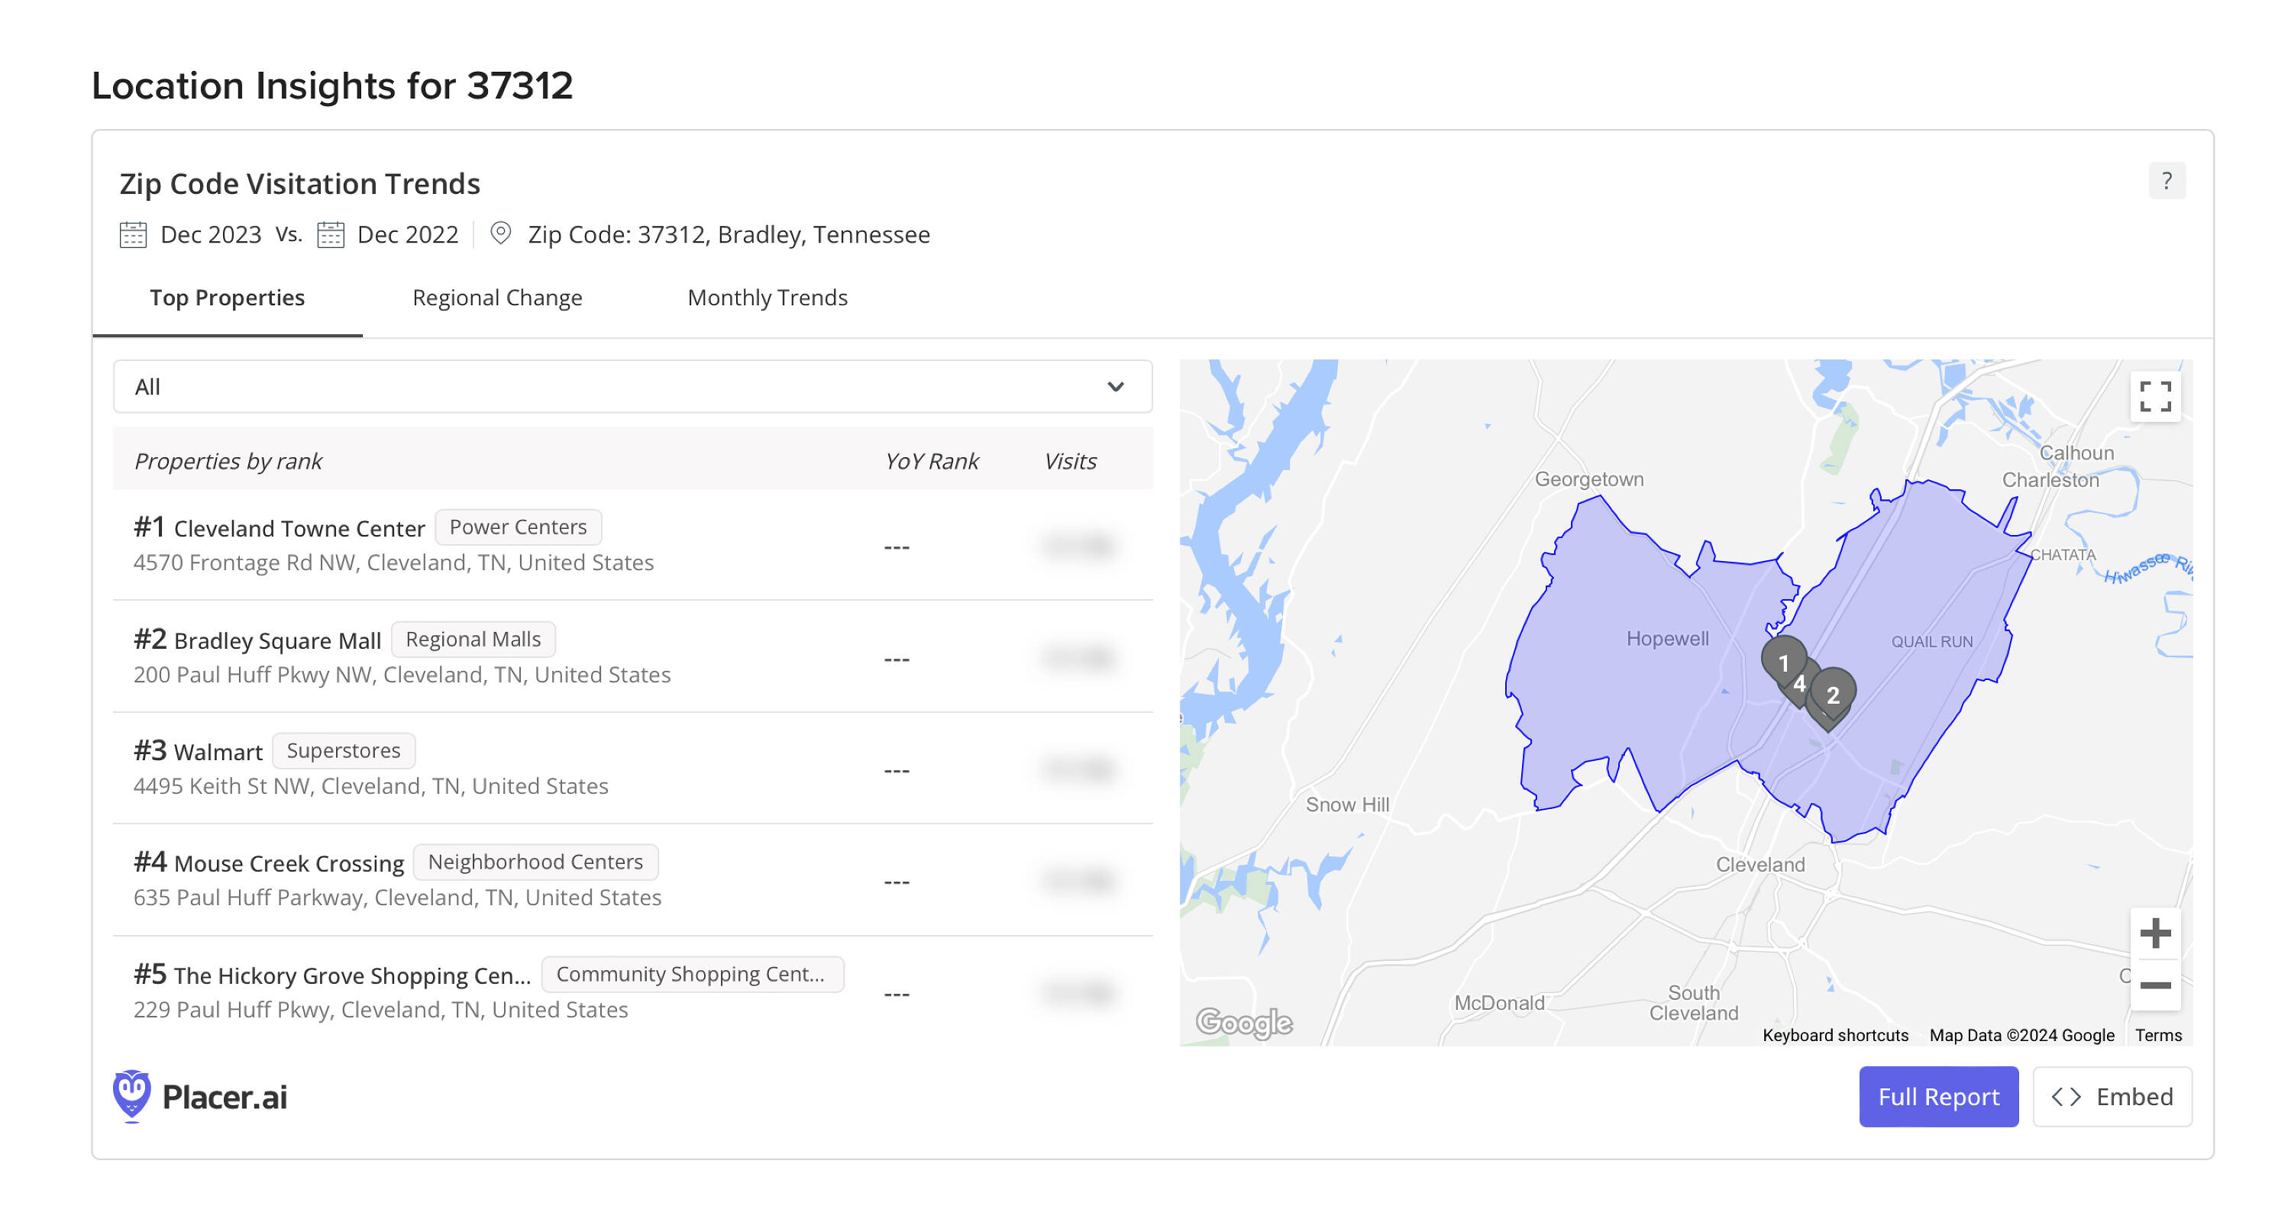Click the help question mark icon
This screenshot has height=1209, width=2291.
(2166, 182)
